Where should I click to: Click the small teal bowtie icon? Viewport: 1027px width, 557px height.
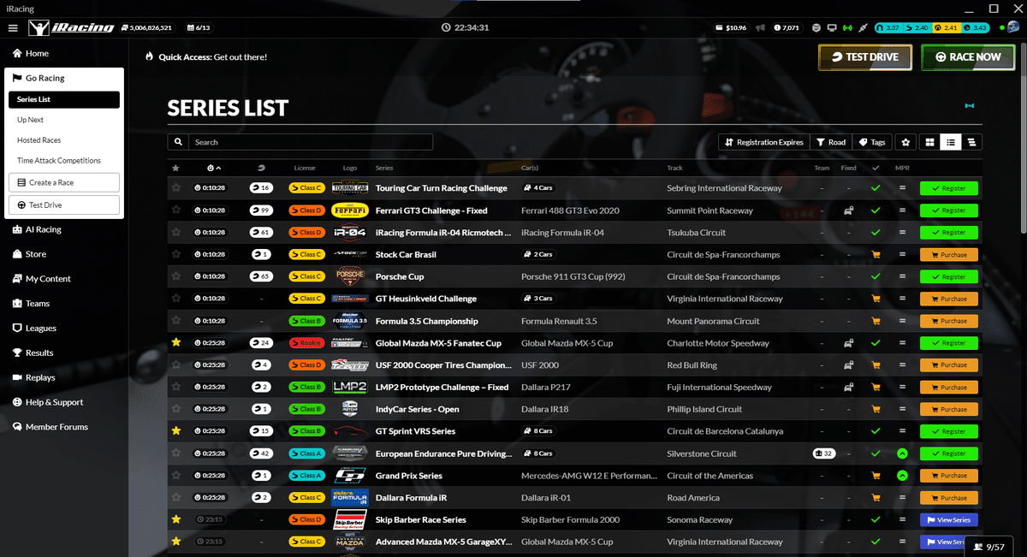[x=969, y=106]
